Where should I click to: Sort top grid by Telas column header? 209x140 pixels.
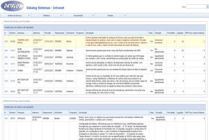(151, 33)
